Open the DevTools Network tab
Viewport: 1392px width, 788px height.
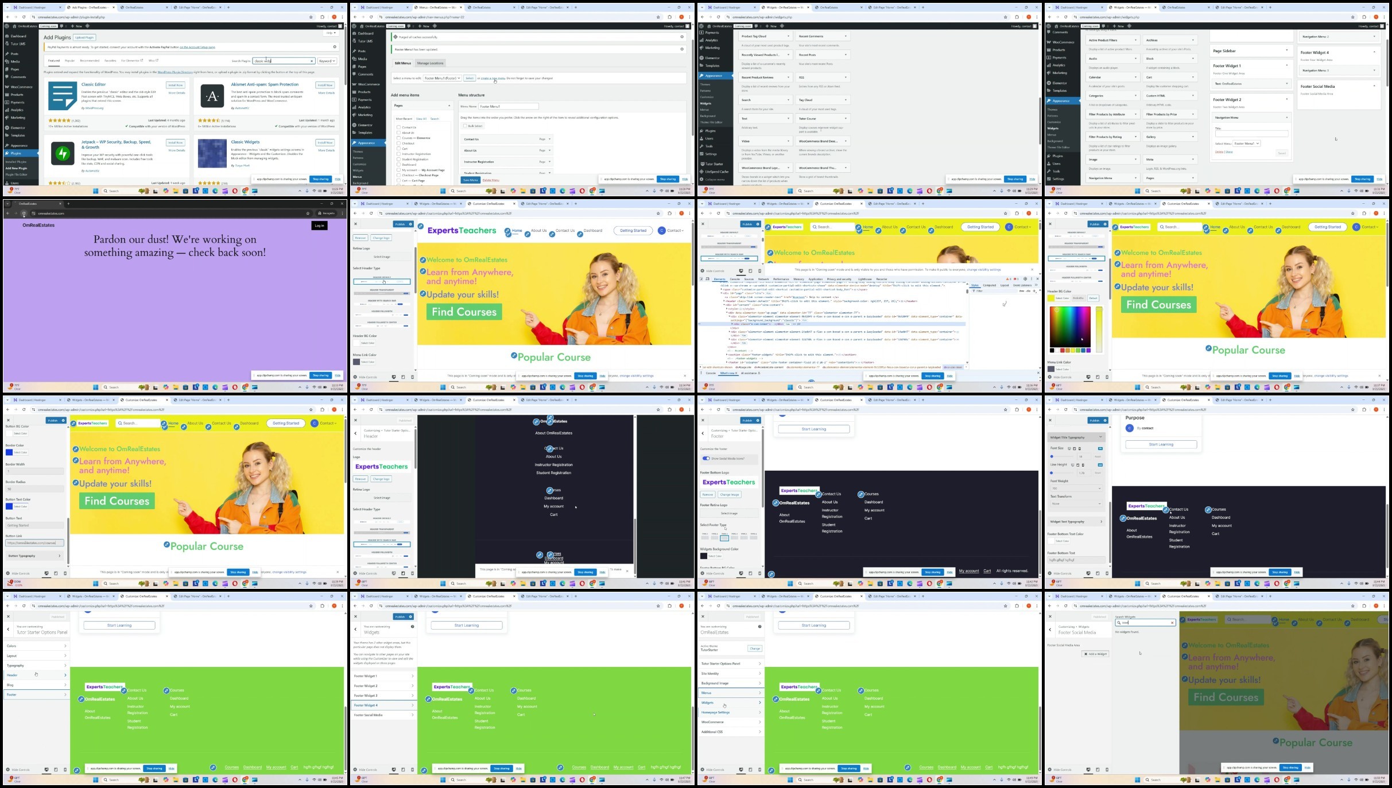(x=763, y=279)
